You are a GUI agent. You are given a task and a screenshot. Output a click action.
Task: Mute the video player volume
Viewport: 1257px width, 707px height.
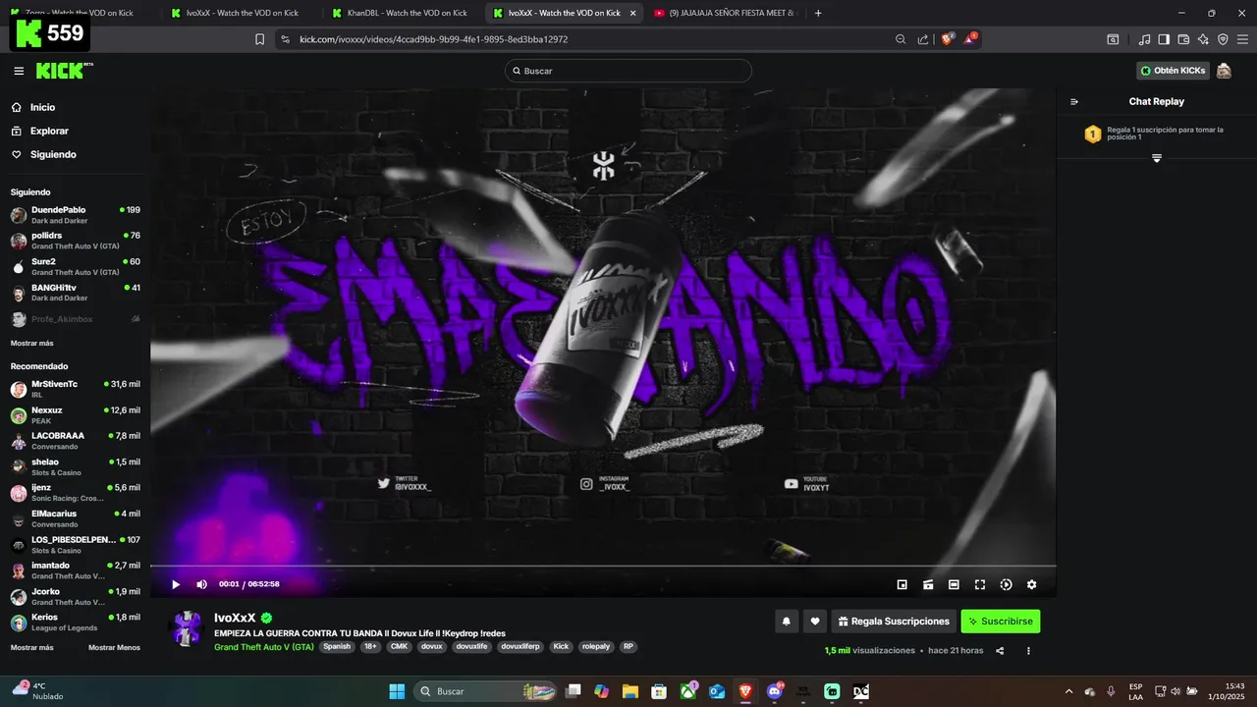tap(201, 584)
